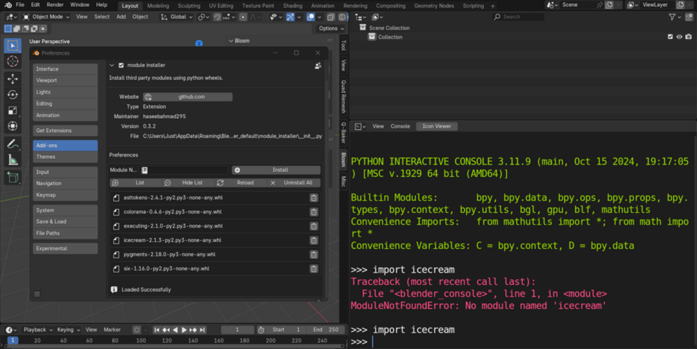Open the console editor type dropdown
Screen dimensions: 697x349
[x=360, y=127]
